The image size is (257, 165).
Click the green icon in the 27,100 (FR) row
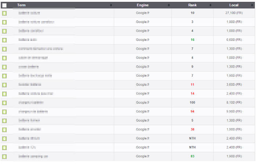[x=4, y=13]
